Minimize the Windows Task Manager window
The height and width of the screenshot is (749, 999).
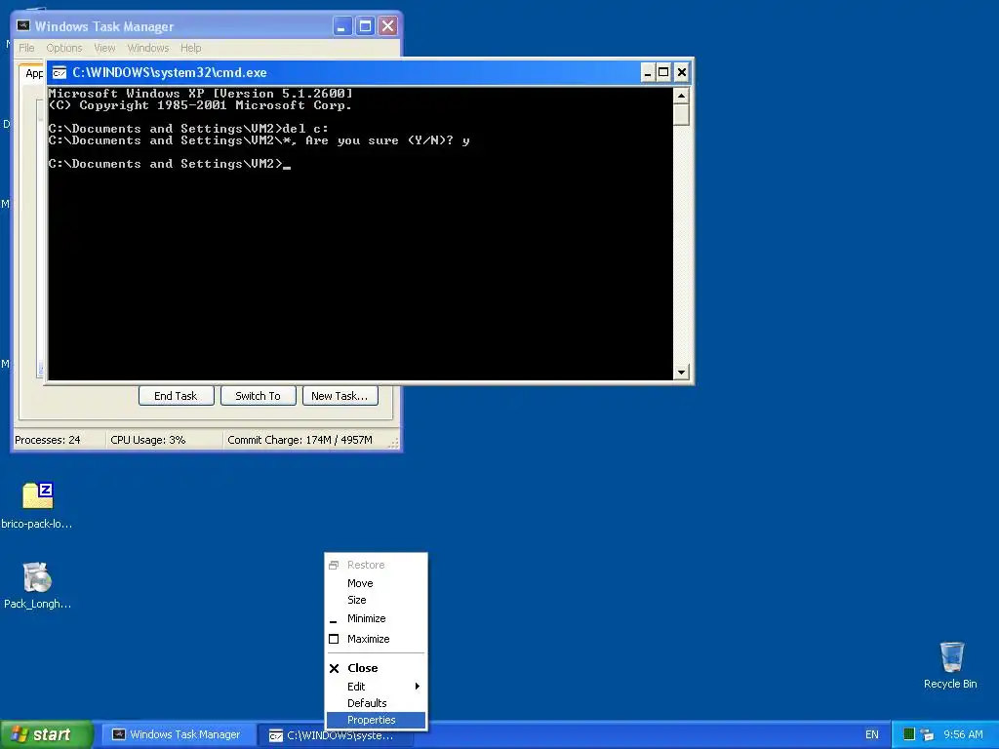[x=342, y=26]
